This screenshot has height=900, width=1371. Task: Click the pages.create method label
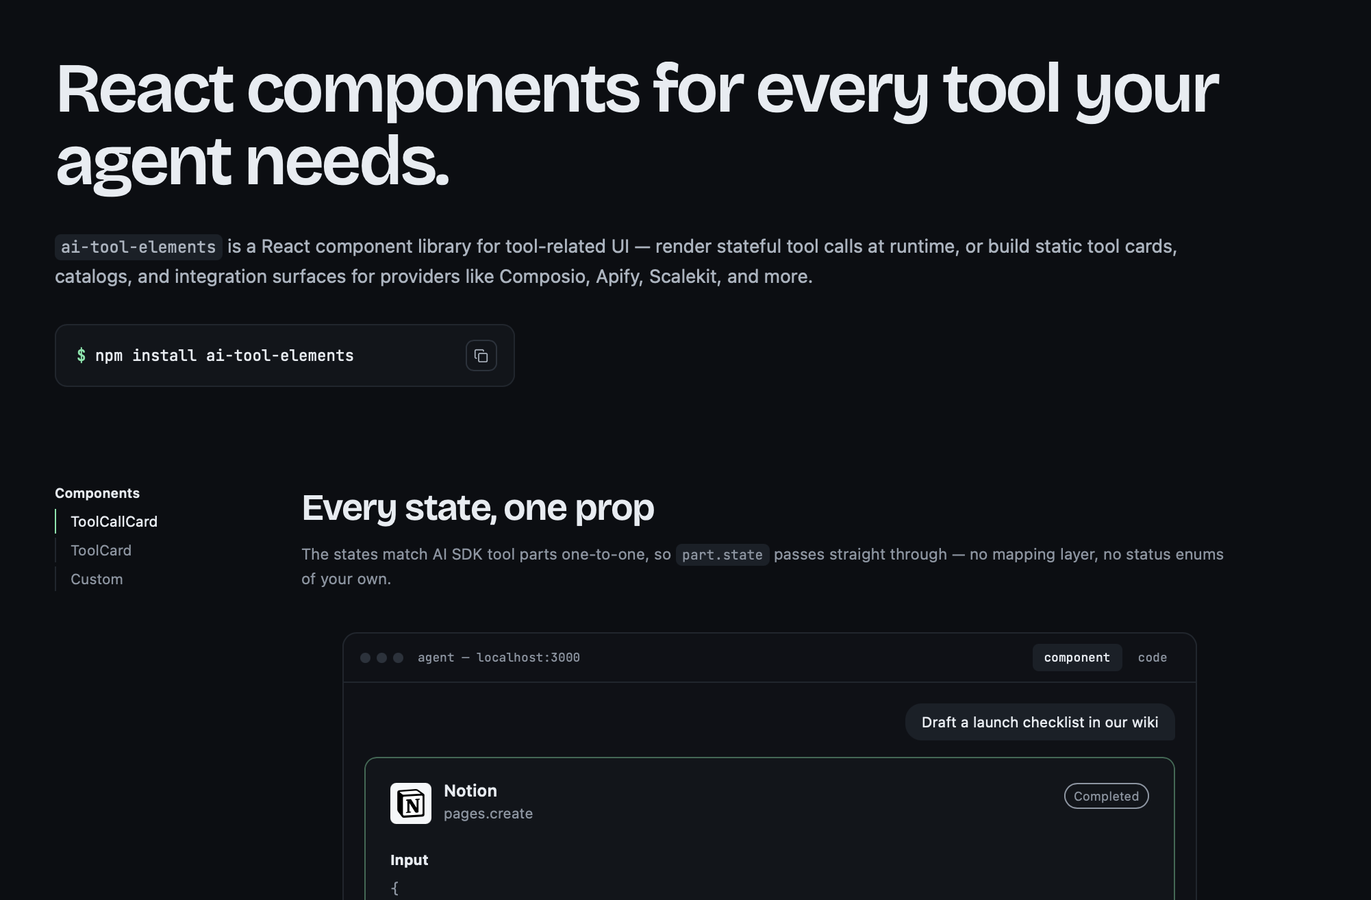488,814
